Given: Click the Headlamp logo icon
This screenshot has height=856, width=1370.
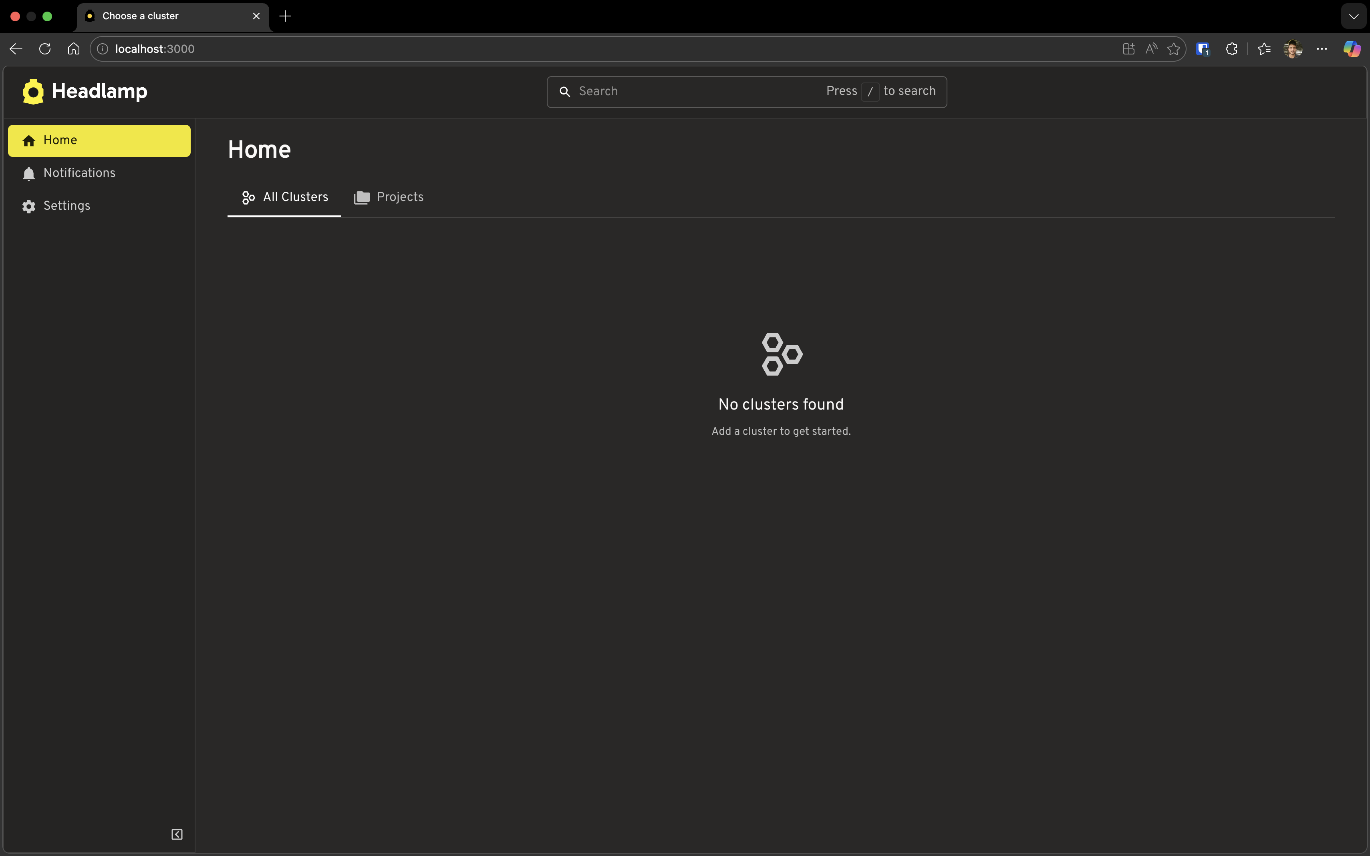Looking at the screenshot, I should coord(32,91).
